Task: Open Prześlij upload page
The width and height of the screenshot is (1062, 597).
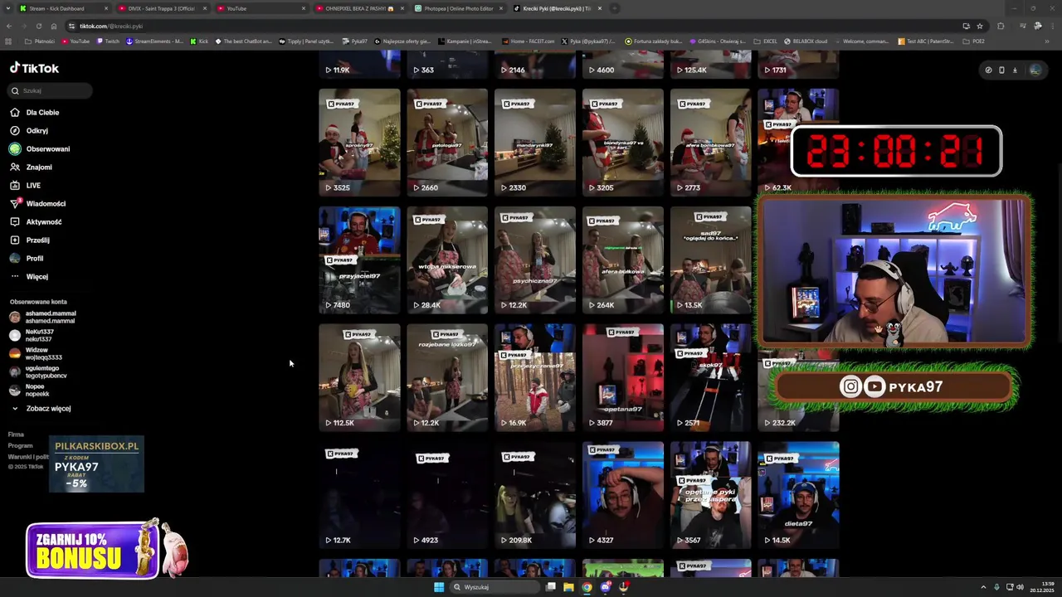Action: tap(37, 240)
